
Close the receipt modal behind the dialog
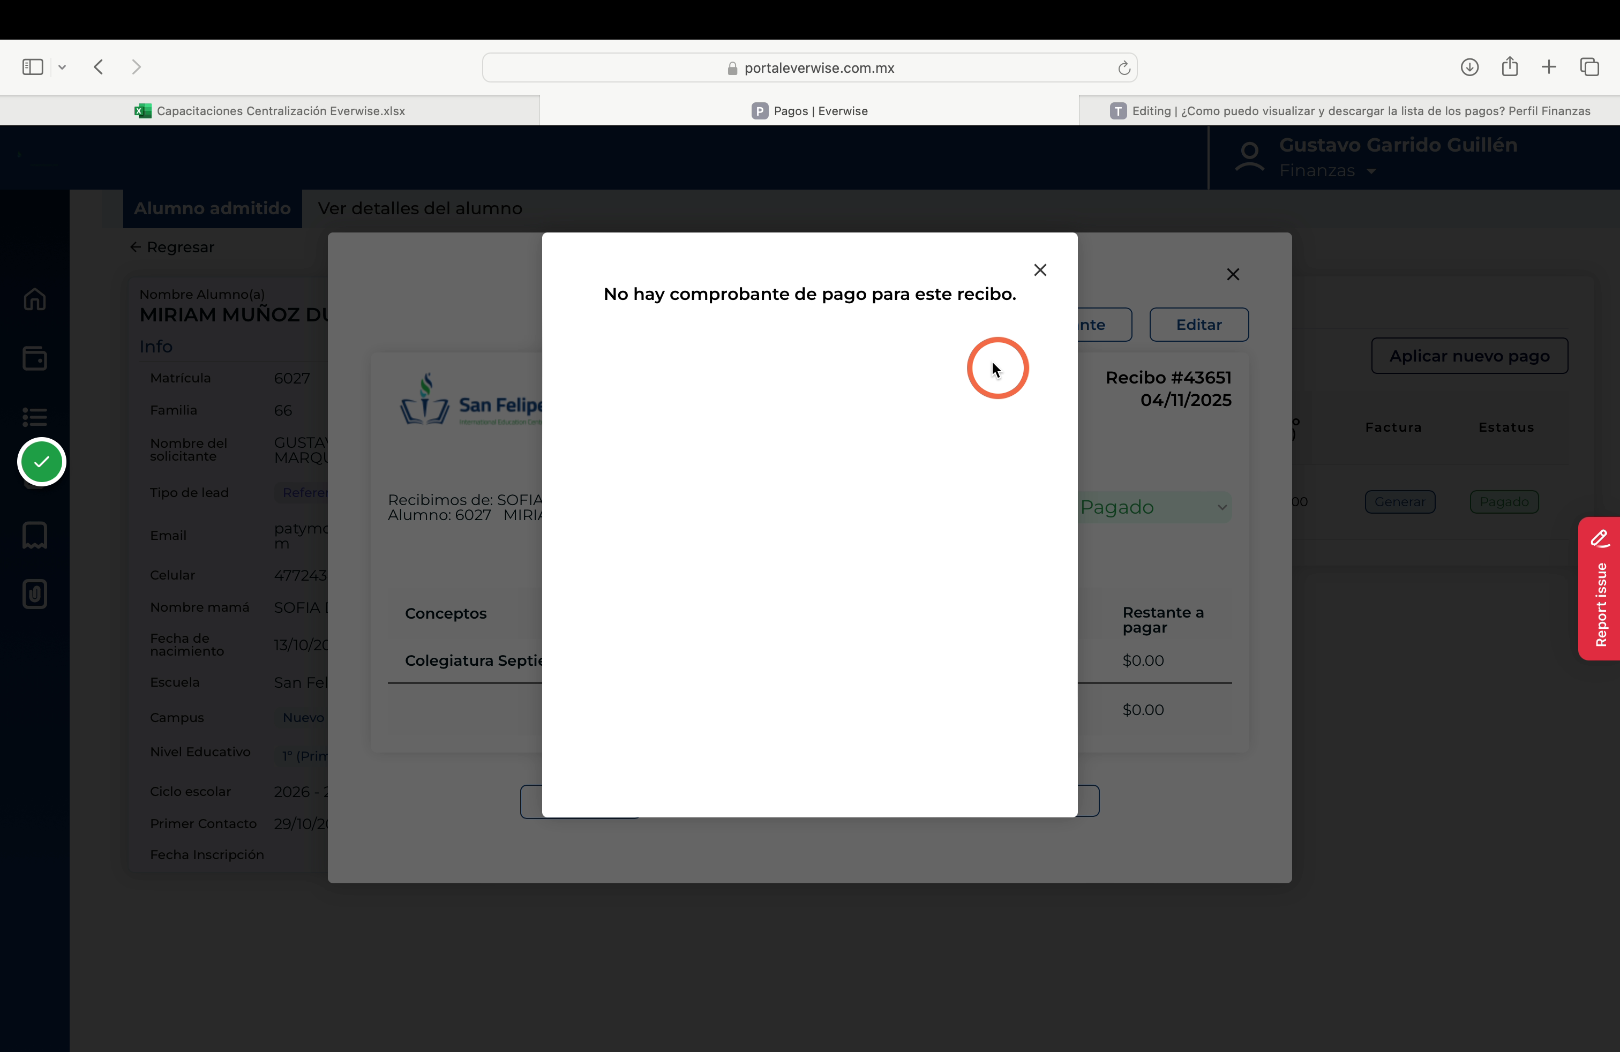(x=1233, y=274)
